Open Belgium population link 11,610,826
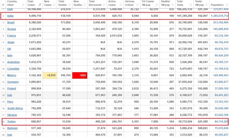229x137 pixels. (221, 128)
